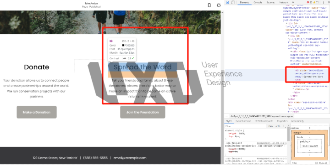The width and height of the screenshot is (330, 165).
Task: Toggle :hov element state button
Action: [271, 126]
